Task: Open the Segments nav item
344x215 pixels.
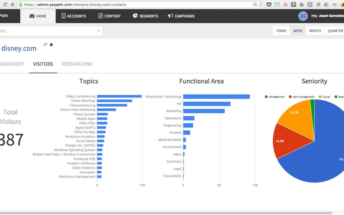Action: pos(145,16)
